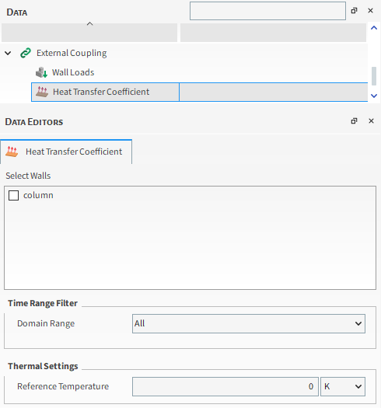Image resolution: width=381 pixels, height=408 pixels.
Task: Click the Select Walls label
Action: pos(28,176)
